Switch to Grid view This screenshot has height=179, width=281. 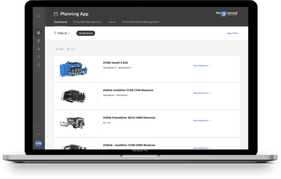point(71,49)
